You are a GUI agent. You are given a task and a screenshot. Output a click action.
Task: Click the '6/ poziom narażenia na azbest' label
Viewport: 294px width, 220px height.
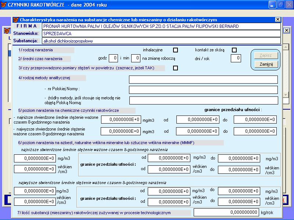[106, 143]
